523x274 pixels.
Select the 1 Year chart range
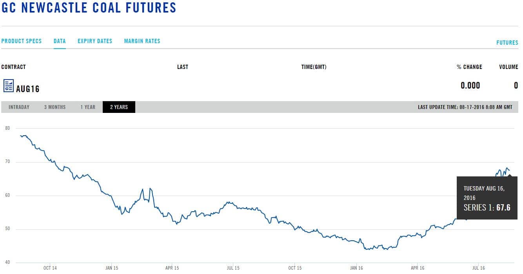point(88,107)
